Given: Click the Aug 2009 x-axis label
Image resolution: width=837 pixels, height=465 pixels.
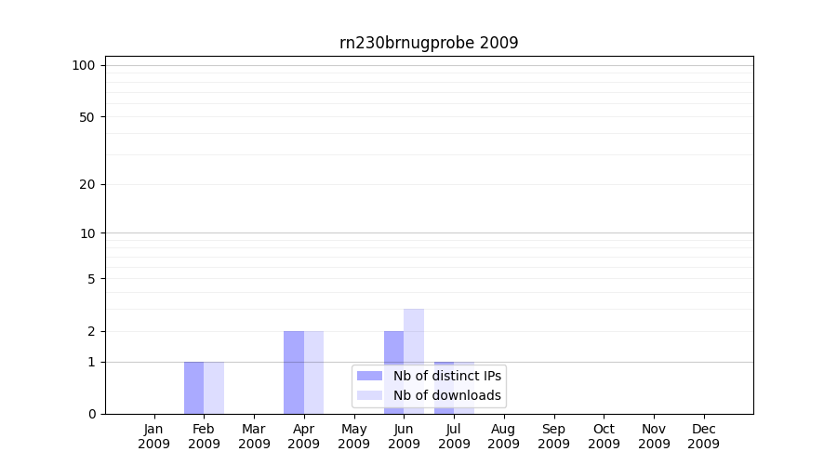Looking at the screenshot, I should pos(503,436).
